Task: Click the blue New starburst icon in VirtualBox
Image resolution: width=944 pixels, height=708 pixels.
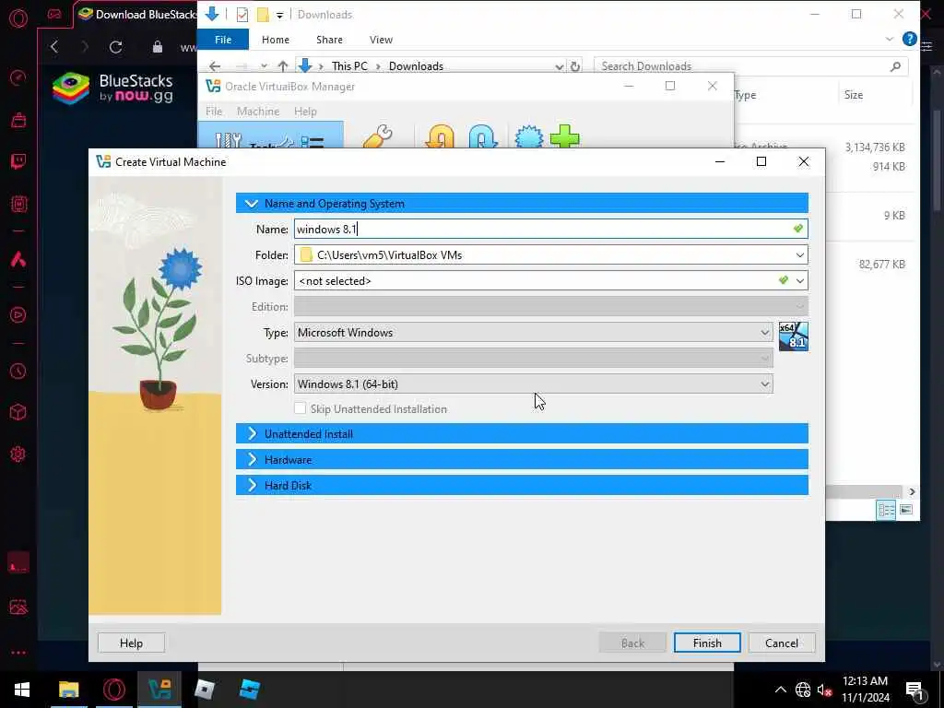Action: click(x=528, y=136)
